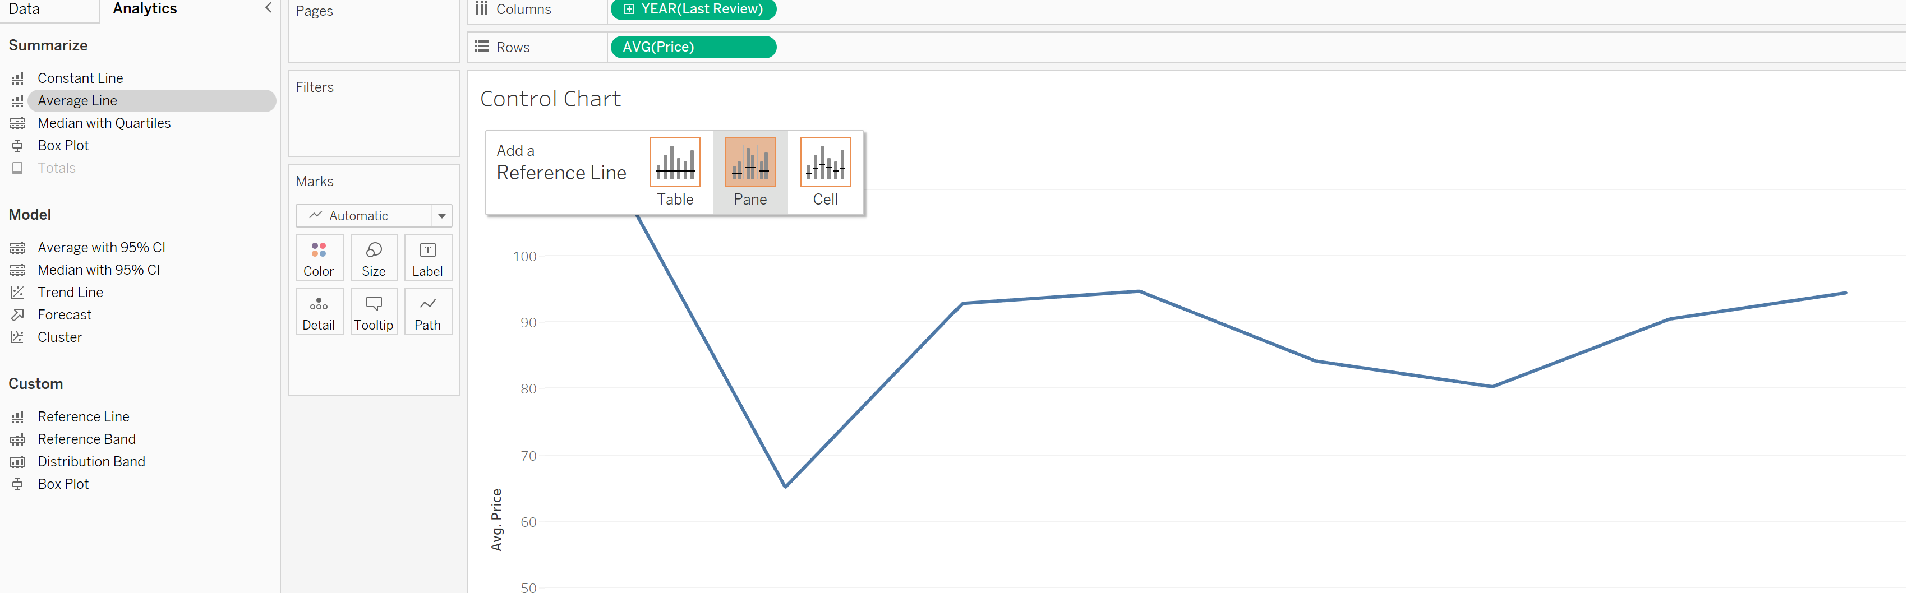Select Distribution Band under Custom
Viewport: 1907px width, 593px height.
(x=92, y=461)
